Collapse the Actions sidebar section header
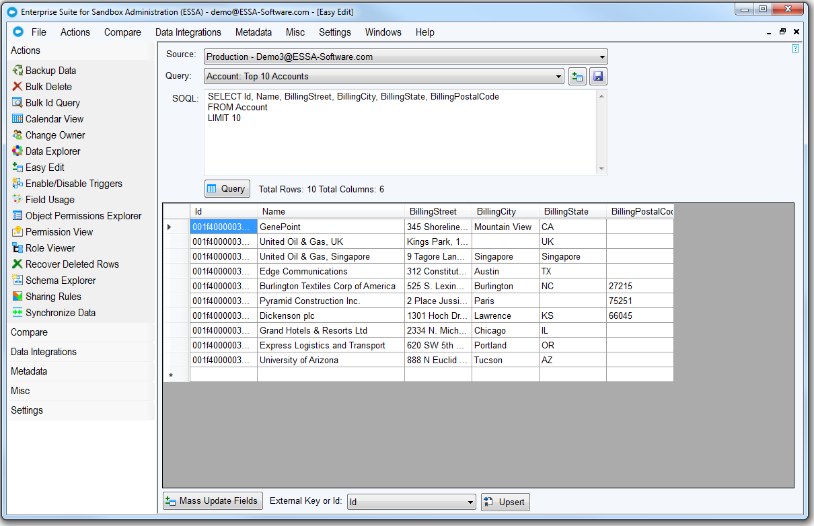Viewport: 814px width, 526px height. pos(81,50)
